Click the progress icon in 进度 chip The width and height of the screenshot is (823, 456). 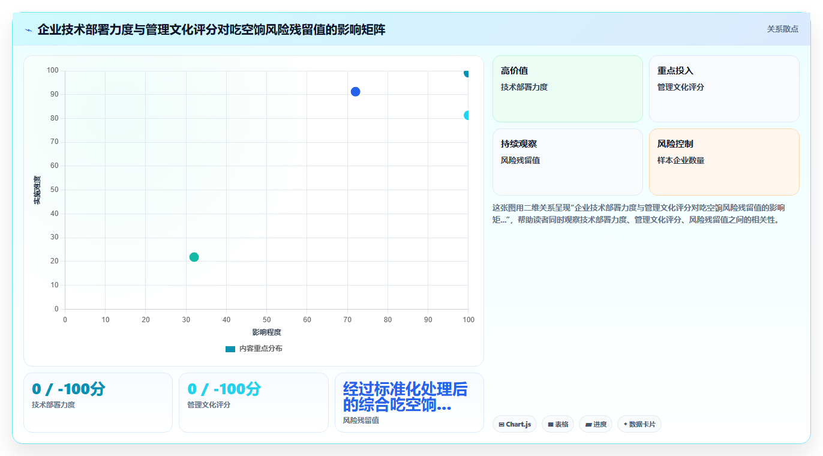588,424
